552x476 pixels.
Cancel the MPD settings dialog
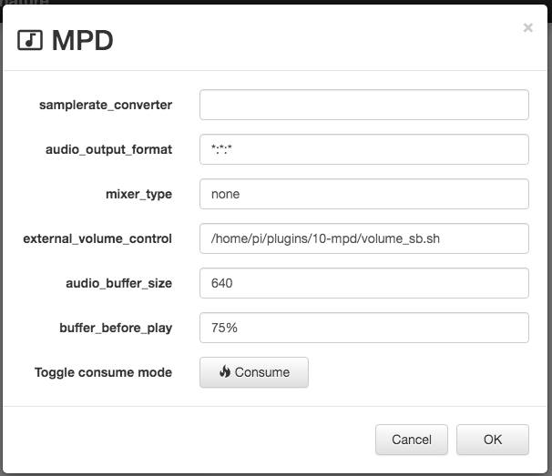(412, 440)
